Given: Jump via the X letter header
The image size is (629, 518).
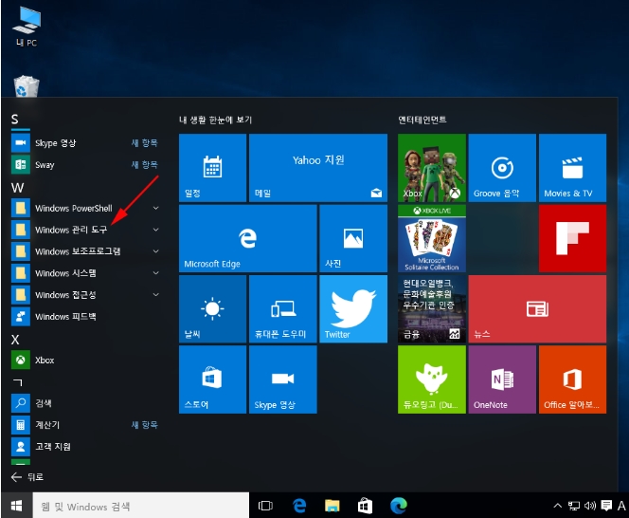Looking at the screenshot, I should pyautogui.click(x=15, y=340).
